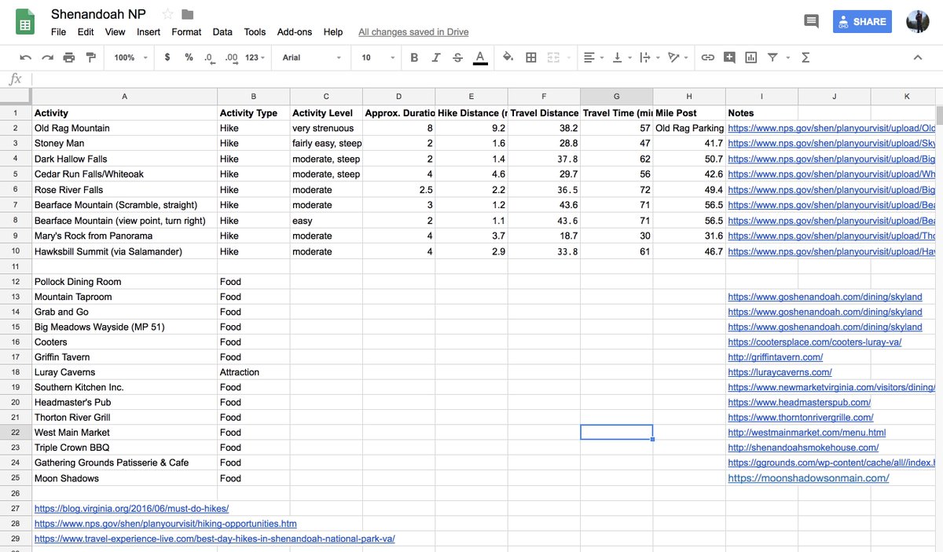Image resolution: width=943 pixels, height=552 pixels.
Task: Select the Pollock Dining Room cell
Action: click(x=124, y=282)
